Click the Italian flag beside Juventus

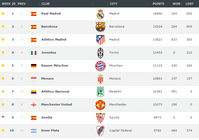[34, 53]
